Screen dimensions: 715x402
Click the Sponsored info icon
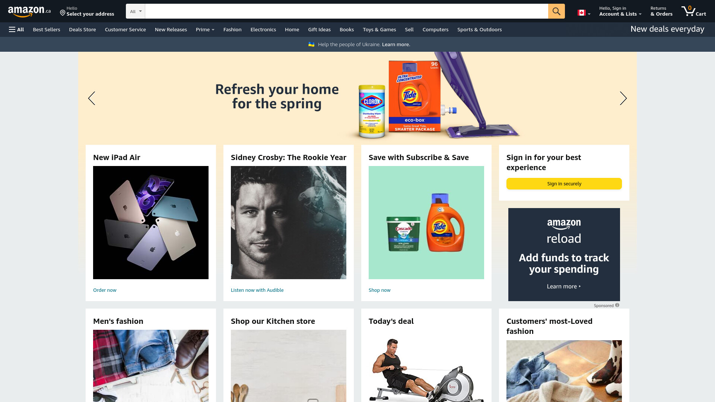(617, 305)
